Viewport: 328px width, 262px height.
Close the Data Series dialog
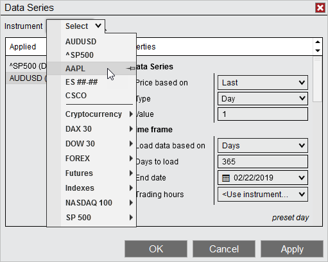pos(320,8)
